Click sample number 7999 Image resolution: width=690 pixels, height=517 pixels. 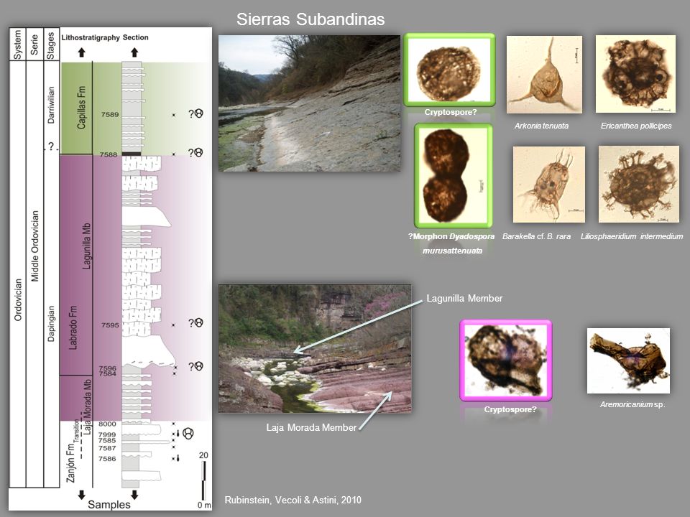tap(107, 434)
